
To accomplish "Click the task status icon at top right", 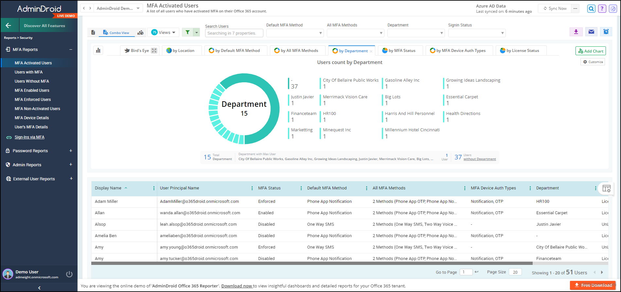I will point(613,9).
